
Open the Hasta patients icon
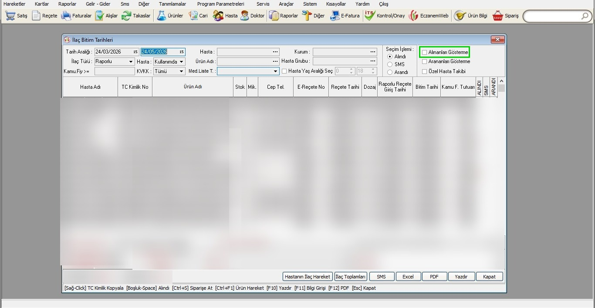click(218, 16)
